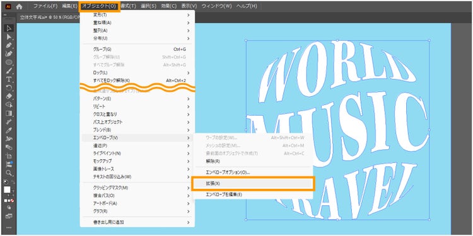Expand the 変形(T) submenu

tap(137, 14)
